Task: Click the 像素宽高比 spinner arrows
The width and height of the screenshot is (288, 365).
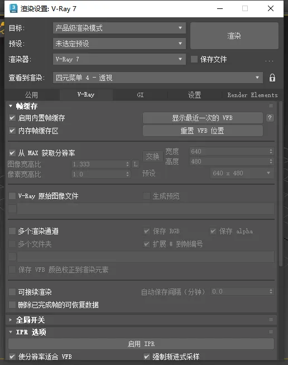Action: (x=127, y=174)
